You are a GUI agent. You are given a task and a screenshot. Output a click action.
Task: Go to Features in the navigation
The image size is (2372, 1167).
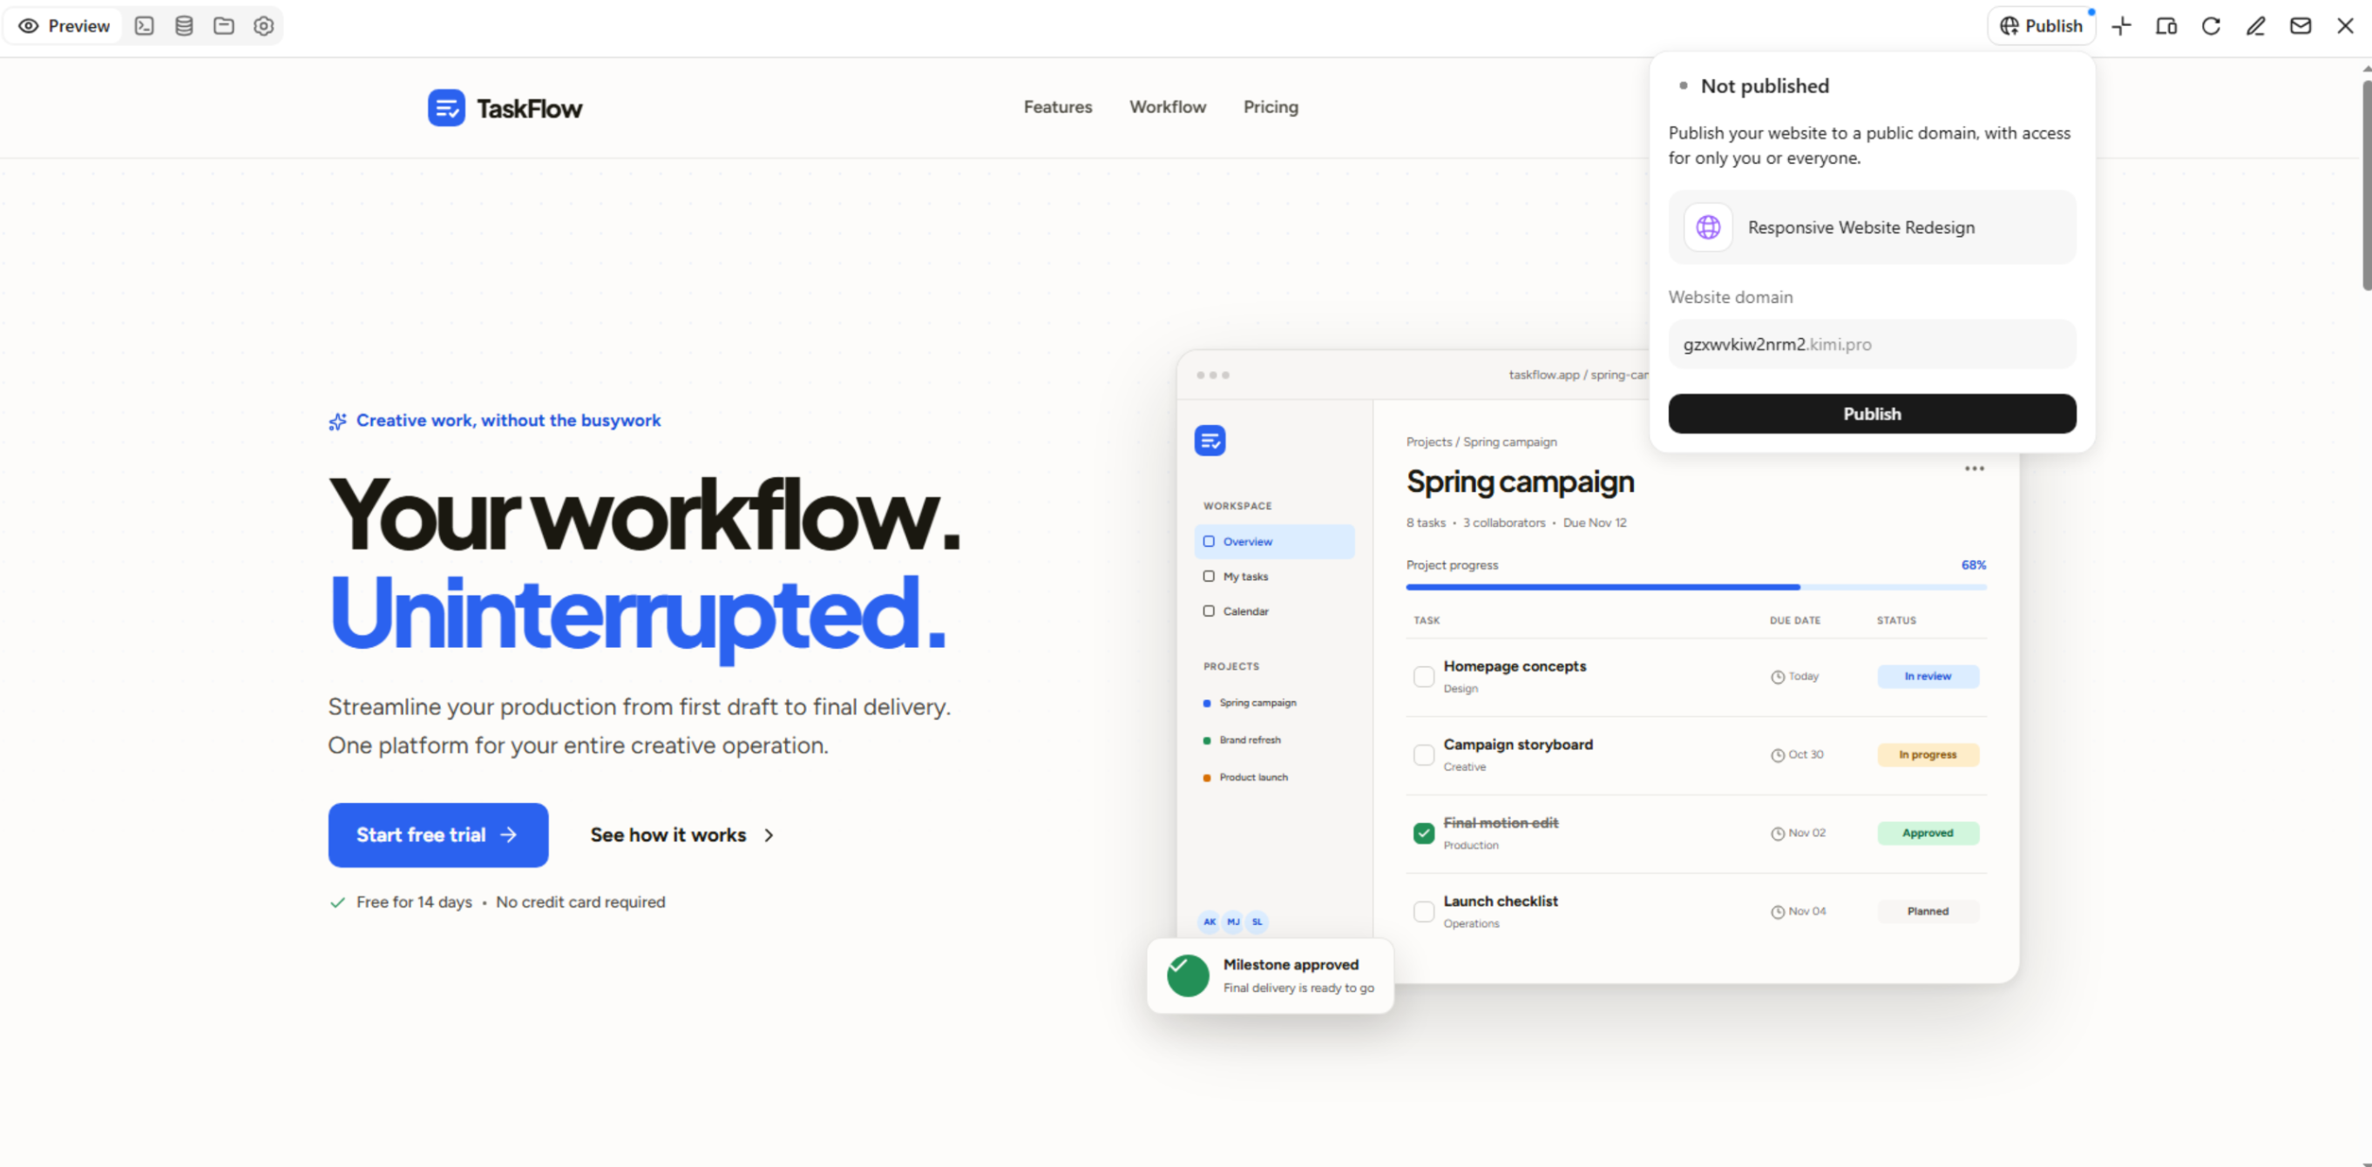coord(1057,107)
